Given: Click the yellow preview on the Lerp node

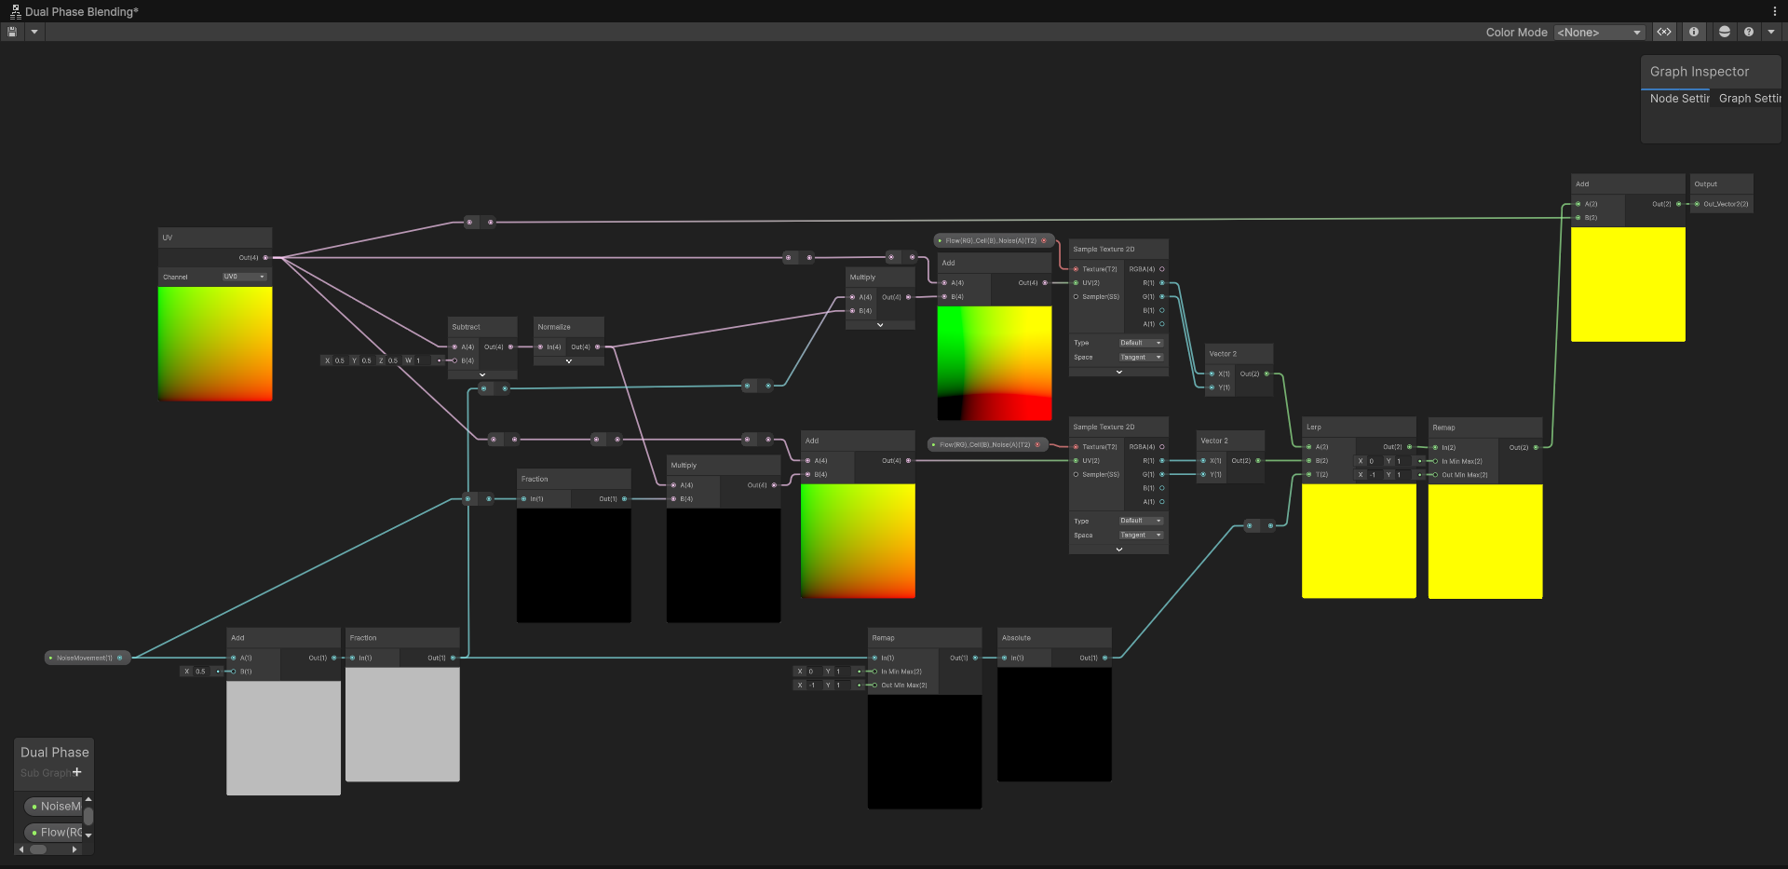Looking at the screenshot, I should pyautogui.click(x=1358, y=540).
